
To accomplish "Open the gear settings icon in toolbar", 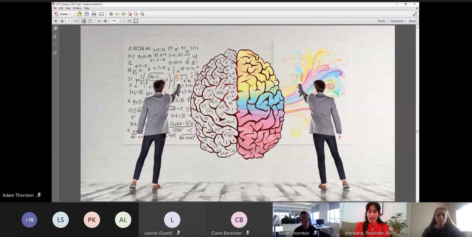I will [111, 14].
